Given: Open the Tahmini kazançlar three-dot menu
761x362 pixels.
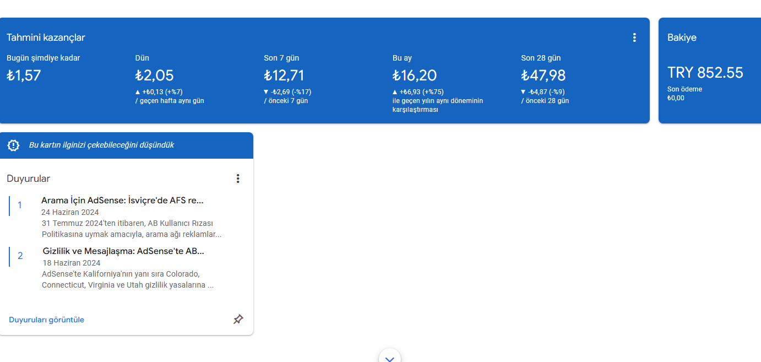Looking at the screenshot, I should (x=634, y=37).
